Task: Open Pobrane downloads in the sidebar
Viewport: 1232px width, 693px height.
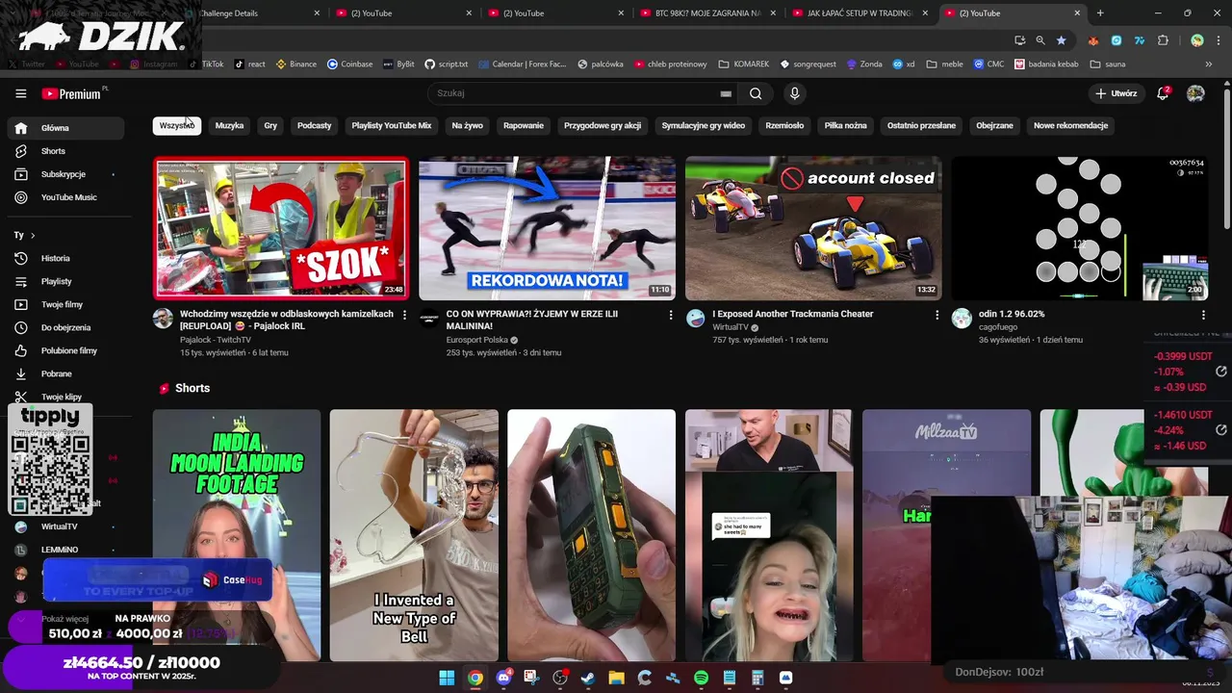Action: pyautogui.click(x=65, y=373)
